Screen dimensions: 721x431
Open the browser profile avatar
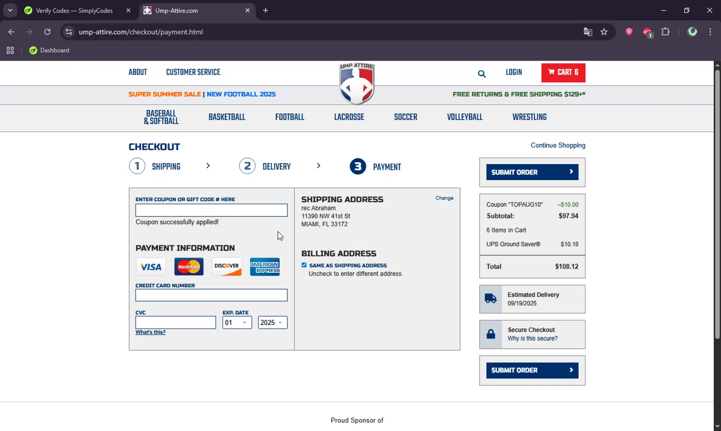692,32
